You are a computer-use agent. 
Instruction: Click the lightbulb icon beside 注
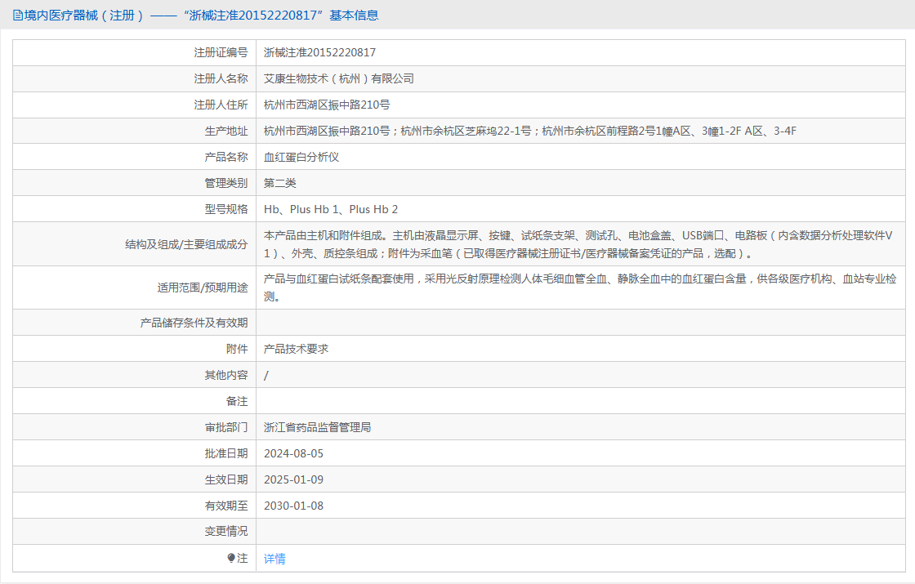[x=231, y=559]
